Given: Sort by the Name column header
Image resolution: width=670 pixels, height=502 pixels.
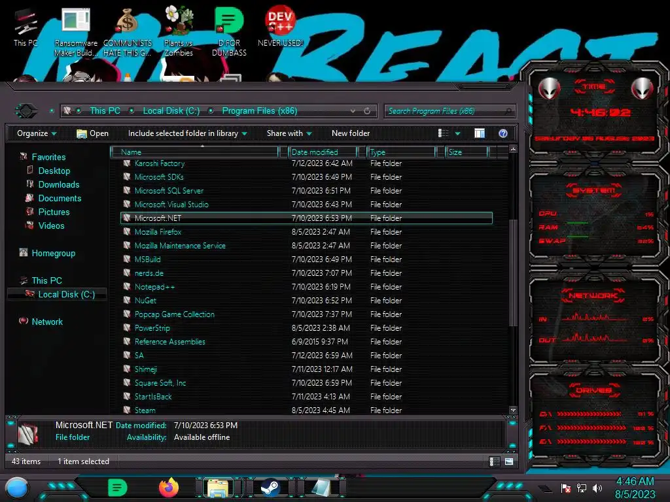Looking at the screenshot, I should coord(195,152).
